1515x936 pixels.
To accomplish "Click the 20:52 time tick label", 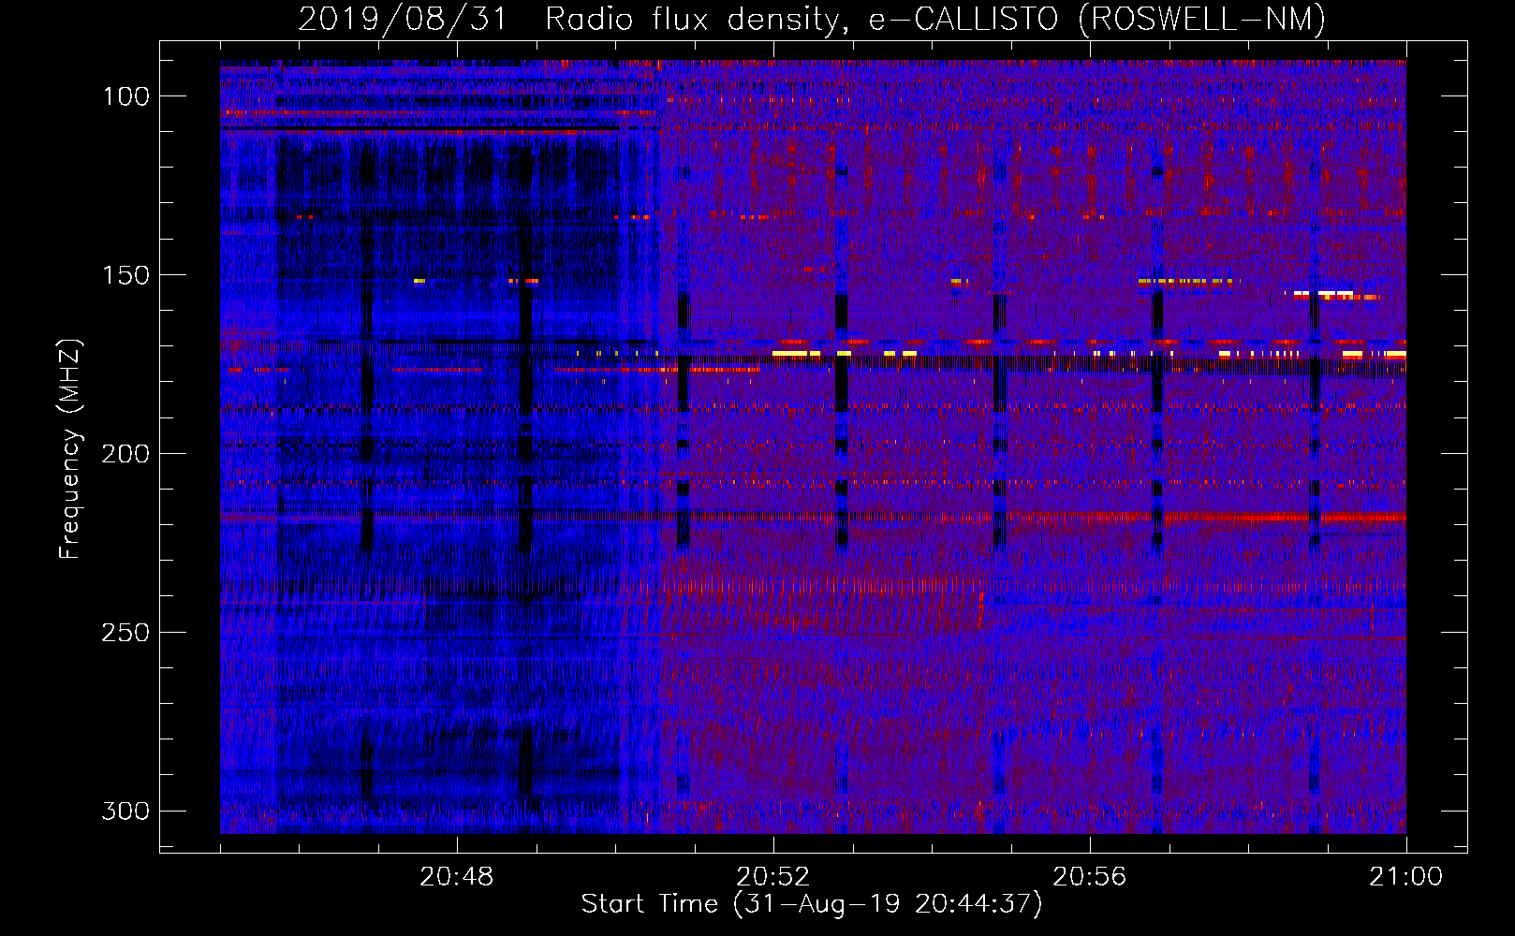I will click(x=772, y=877).
